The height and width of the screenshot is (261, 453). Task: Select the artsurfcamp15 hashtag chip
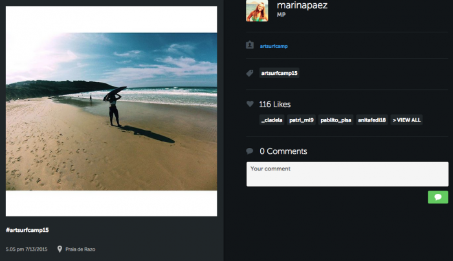[x=279, y=73]
